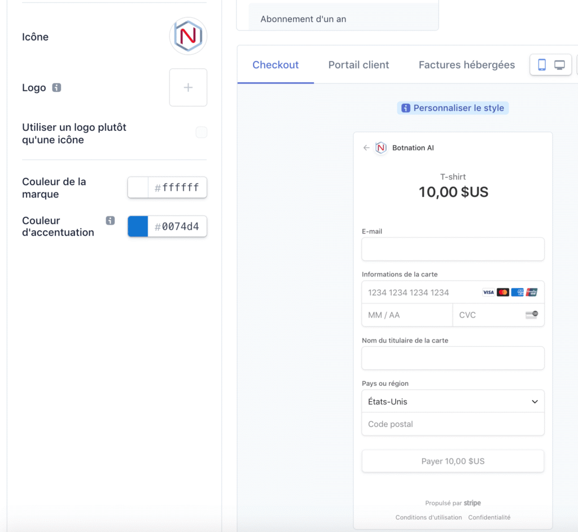Image resolution: width=578 pixels, height=532 pixels.
Task: Open the Pays ou région dropdown
Action: point(453,402)
